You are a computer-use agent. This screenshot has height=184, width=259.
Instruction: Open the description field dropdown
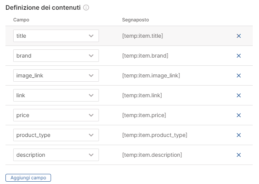click(56, 155)
